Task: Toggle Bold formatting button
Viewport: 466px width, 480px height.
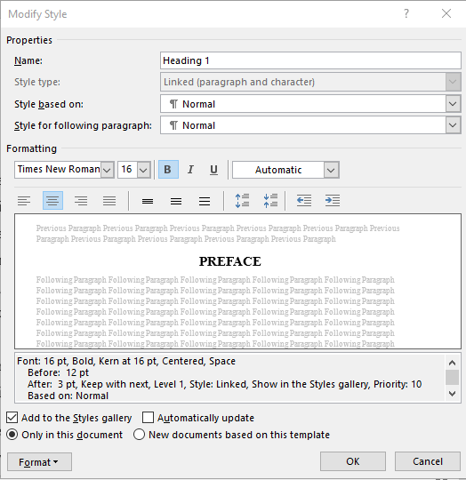Action: point(168,169)
